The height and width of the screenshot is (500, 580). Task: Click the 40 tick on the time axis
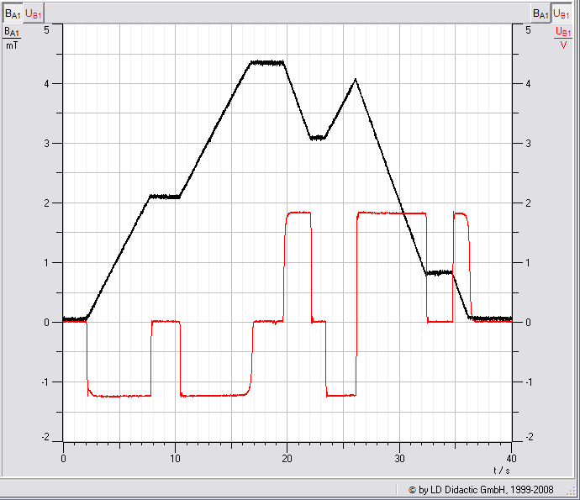click(x=511, y=459)
